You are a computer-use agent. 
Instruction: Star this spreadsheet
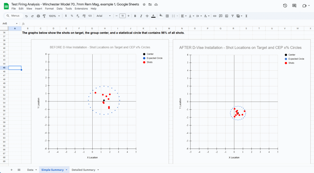click(144, 4)
